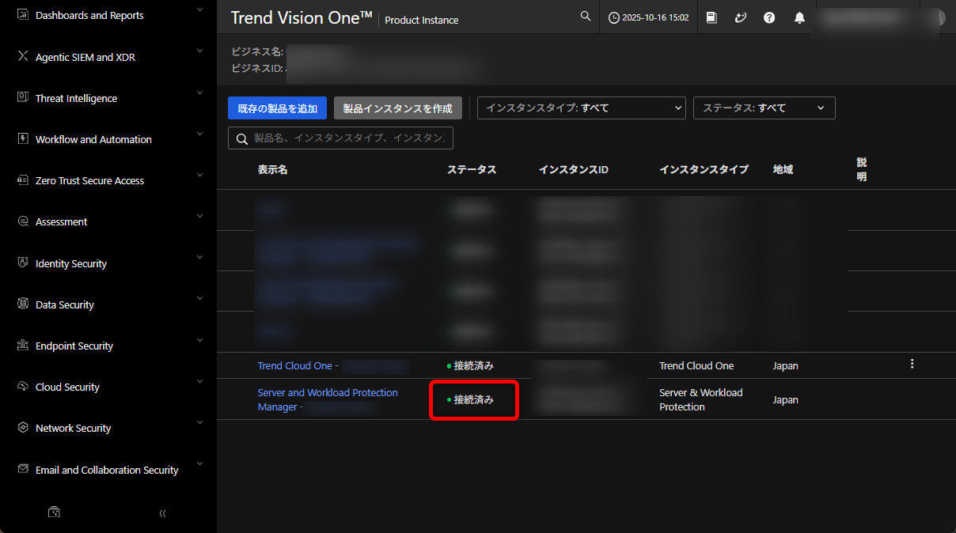Click 接続済み status in Trend Cloud One row
This screenshot has width=956, height=533.
[470, 365]
